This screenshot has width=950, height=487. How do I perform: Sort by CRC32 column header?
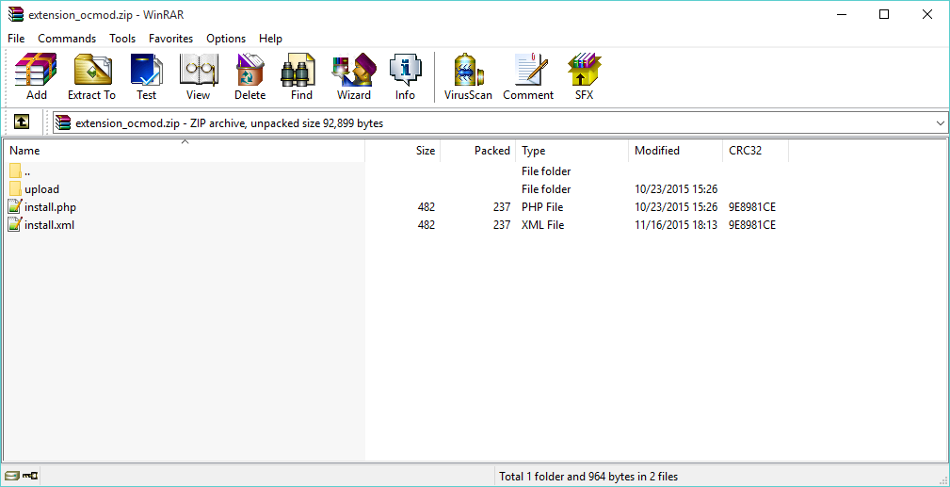pos(755,151)
